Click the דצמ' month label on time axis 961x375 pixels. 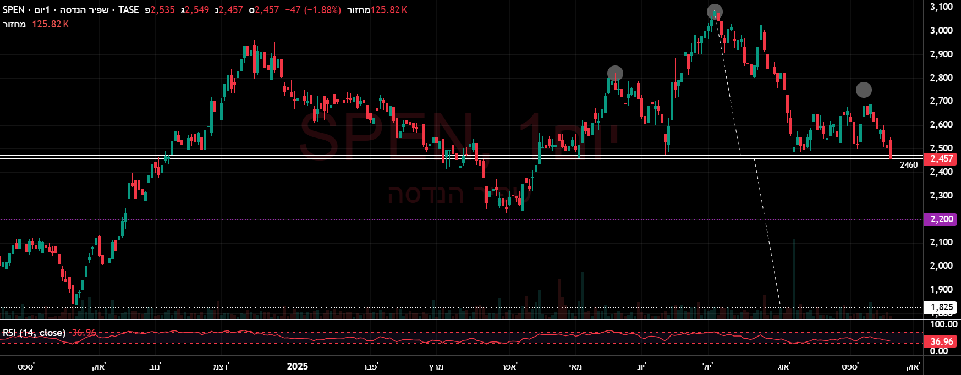coord(221,366)
